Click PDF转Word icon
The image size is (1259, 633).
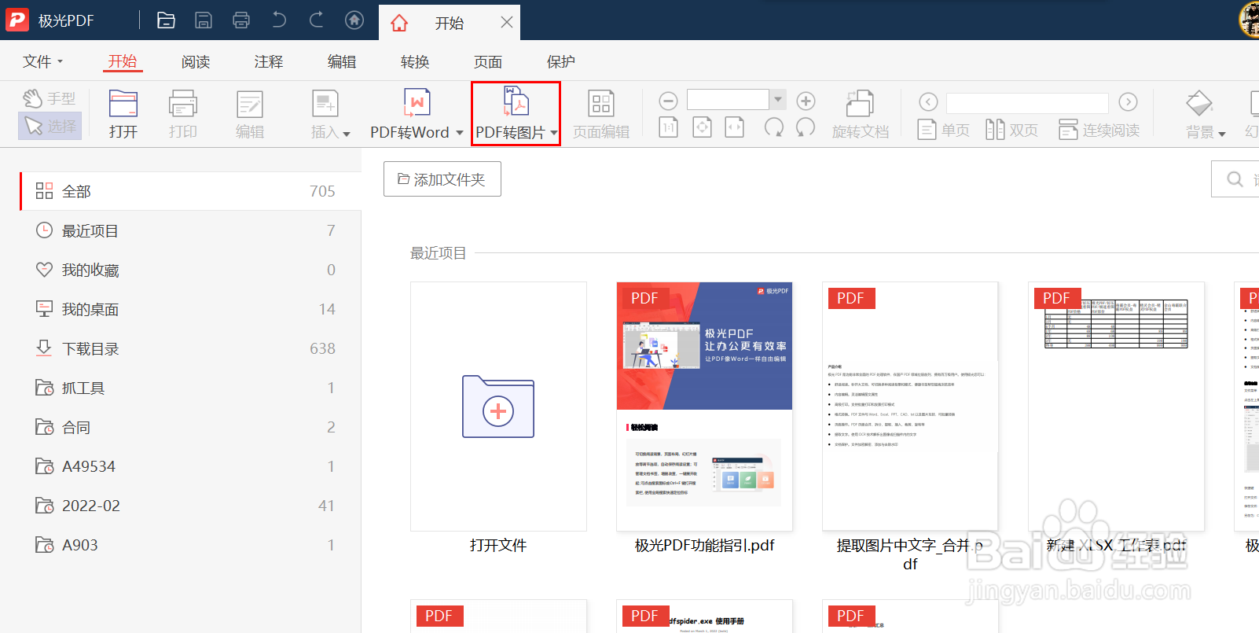point(417,103)
